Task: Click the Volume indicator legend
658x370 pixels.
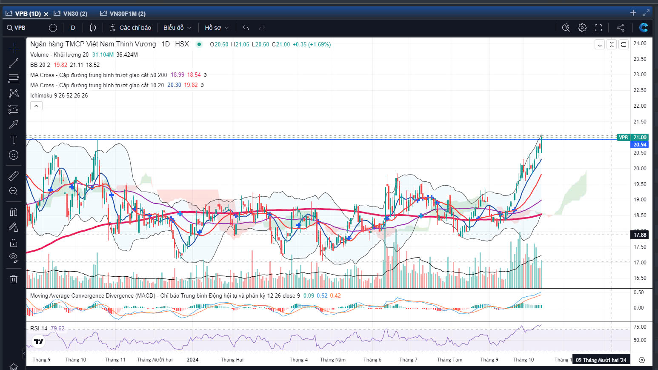Action: [59, 54]
